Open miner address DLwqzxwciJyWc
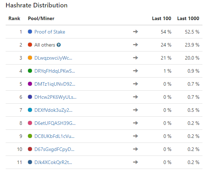The height and width of the screenshot is (170, 206). 53,58
